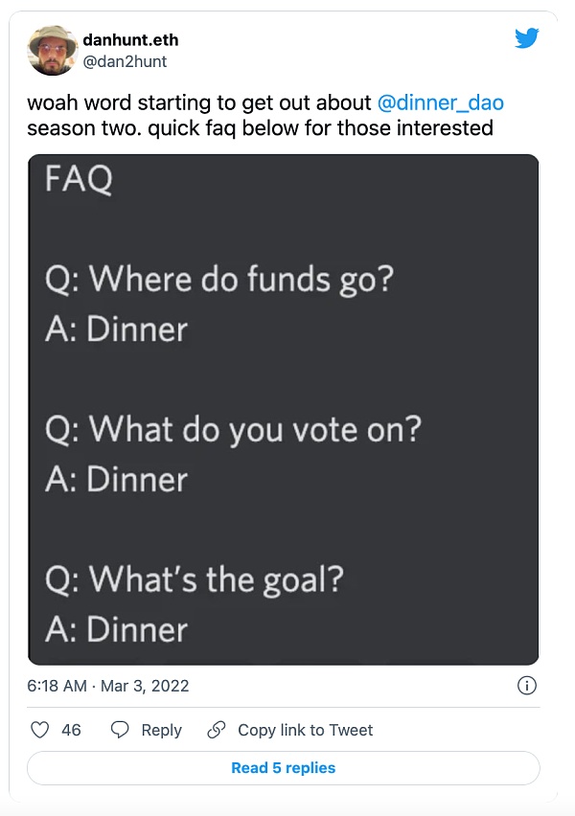Viewport: 575px width, 816px height.
Task: Click the reply speech bubble icon
Action: [x=120, y=730]
